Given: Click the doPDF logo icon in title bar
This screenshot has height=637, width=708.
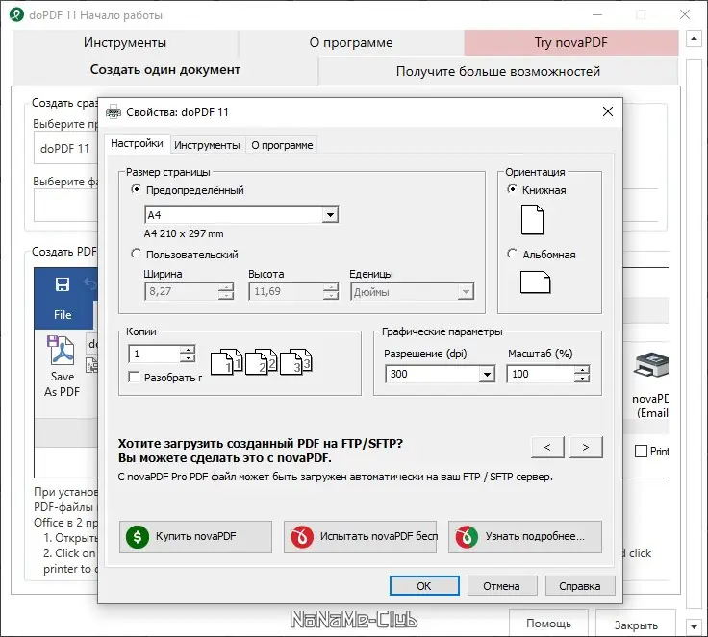Looking at the screenshot, I should [x=16, y=14].
